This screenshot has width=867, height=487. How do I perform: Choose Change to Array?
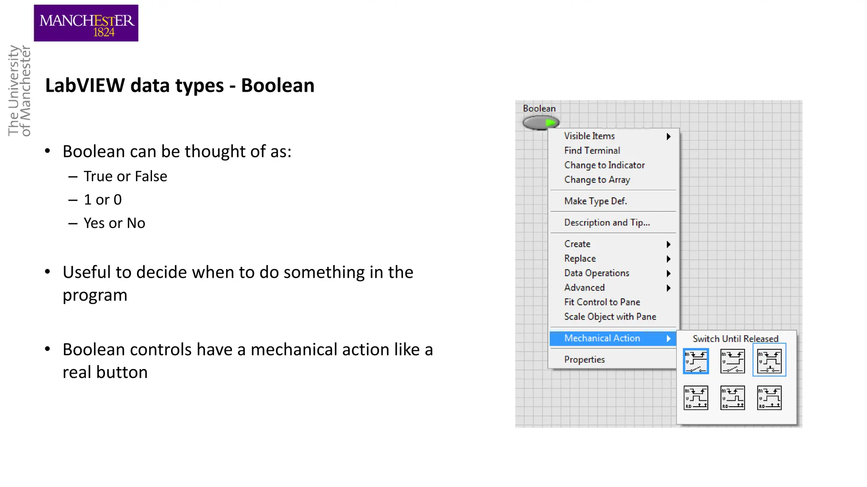[x=613, y=180]
